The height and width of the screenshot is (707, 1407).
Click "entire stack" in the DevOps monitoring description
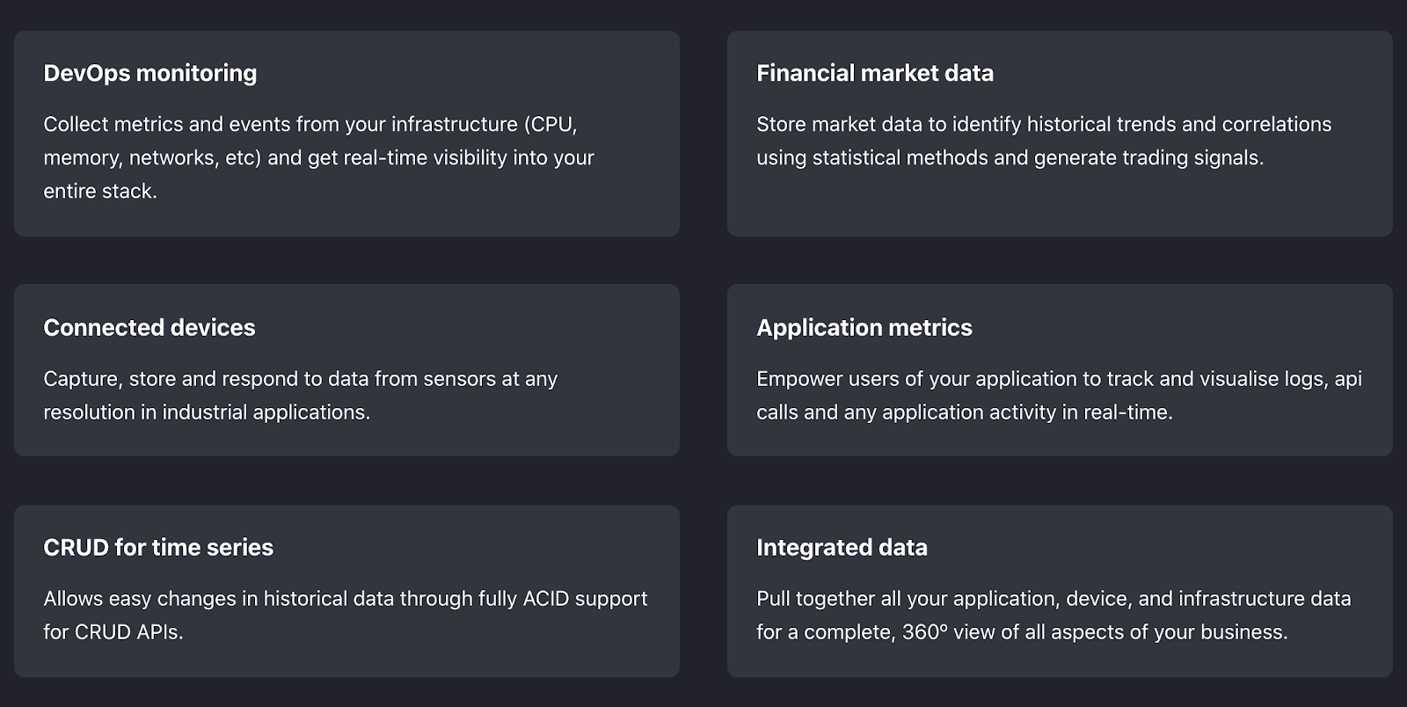click(x=99, y=191)
